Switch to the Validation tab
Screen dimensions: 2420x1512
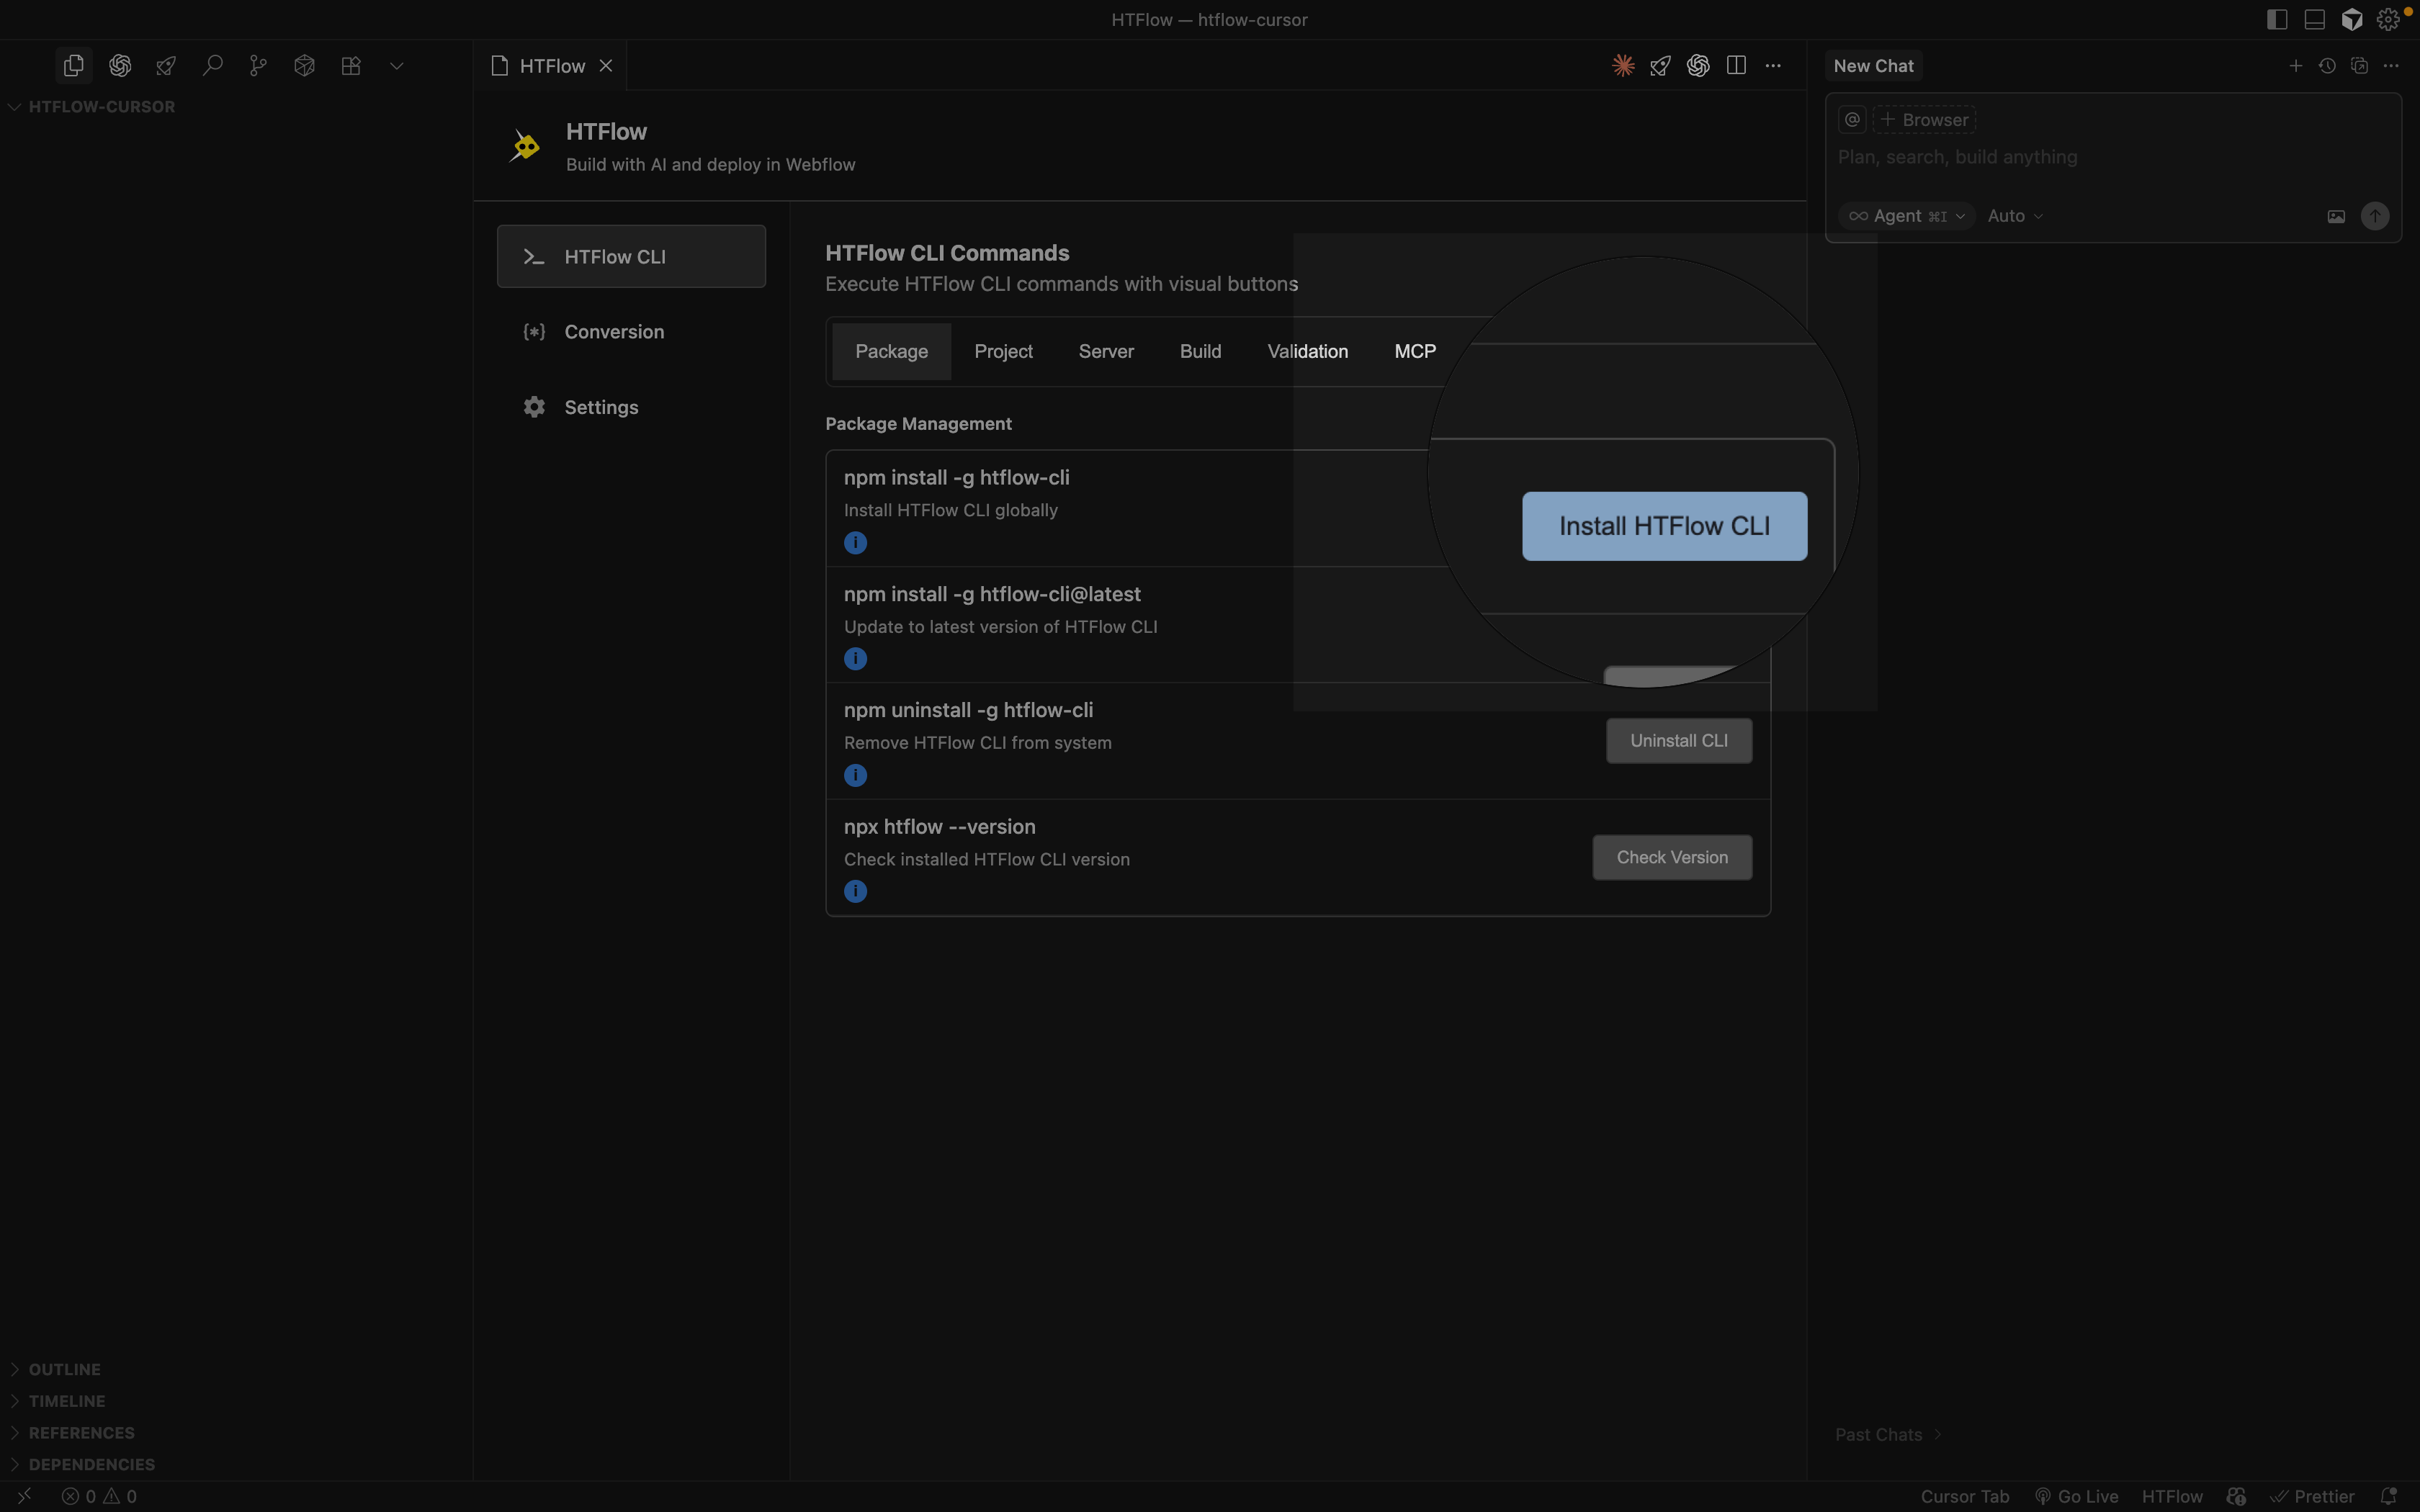(x=1307, y=351)
